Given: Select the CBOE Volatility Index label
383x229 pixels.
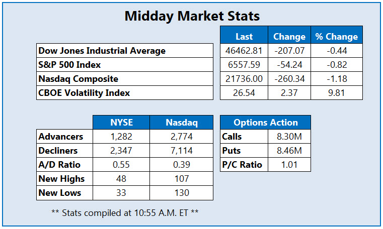Looking at the screenshot, I should point(85,93).
